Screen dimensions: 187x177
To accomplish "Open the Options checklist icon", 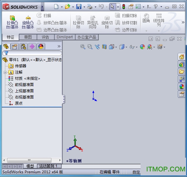I will 138,7.
